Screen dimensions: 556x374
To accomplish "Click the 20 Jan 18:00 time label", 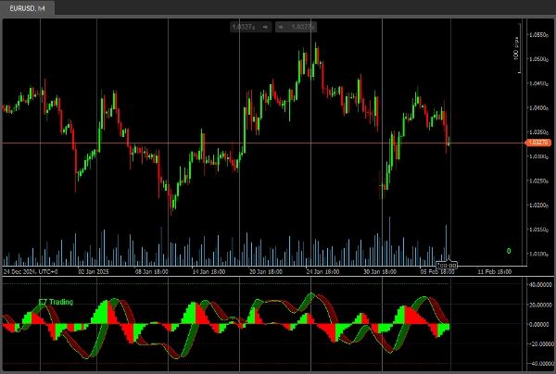I will (266, 272).
